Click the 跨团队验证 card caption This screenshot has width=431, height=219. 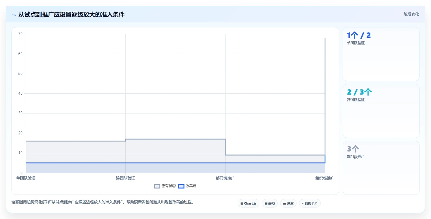click(356, 100)
